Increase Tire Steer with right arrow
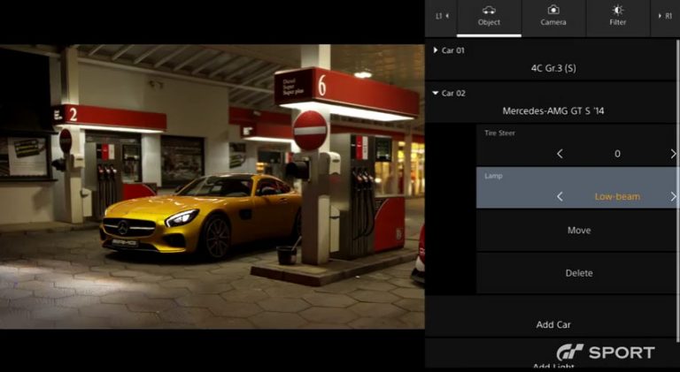The image size is (680, 372). (673, 154)
